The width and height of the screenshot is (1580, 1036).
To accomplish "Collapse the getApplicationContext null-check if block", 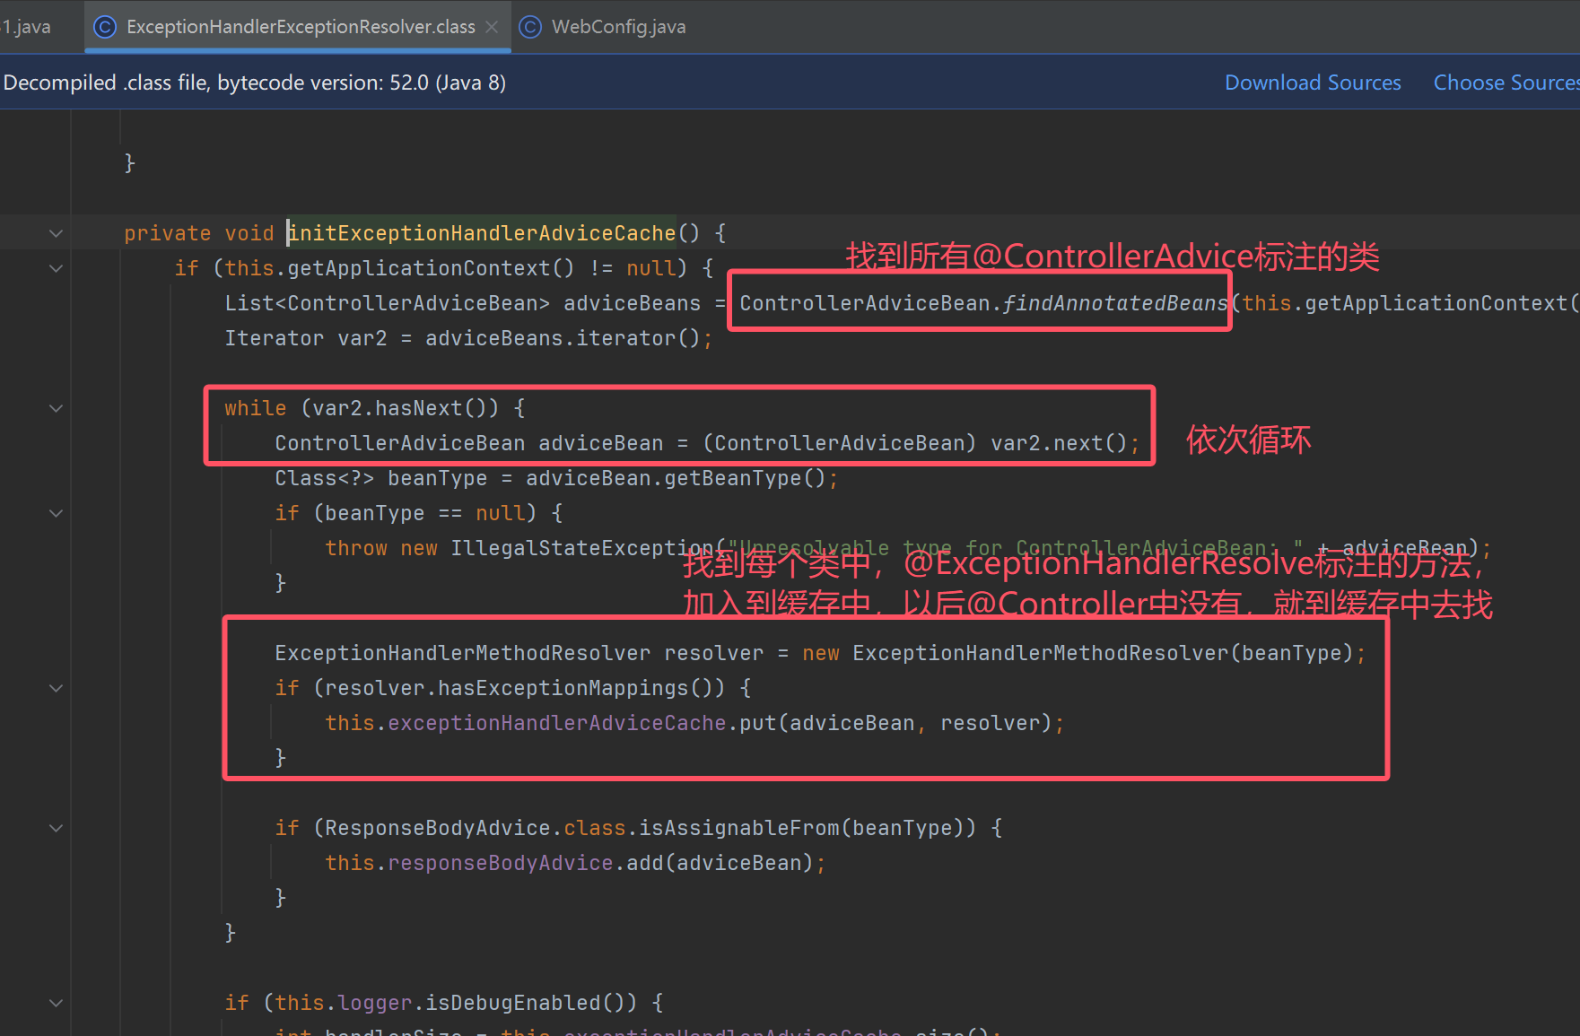I will click(x=57, y=268).
